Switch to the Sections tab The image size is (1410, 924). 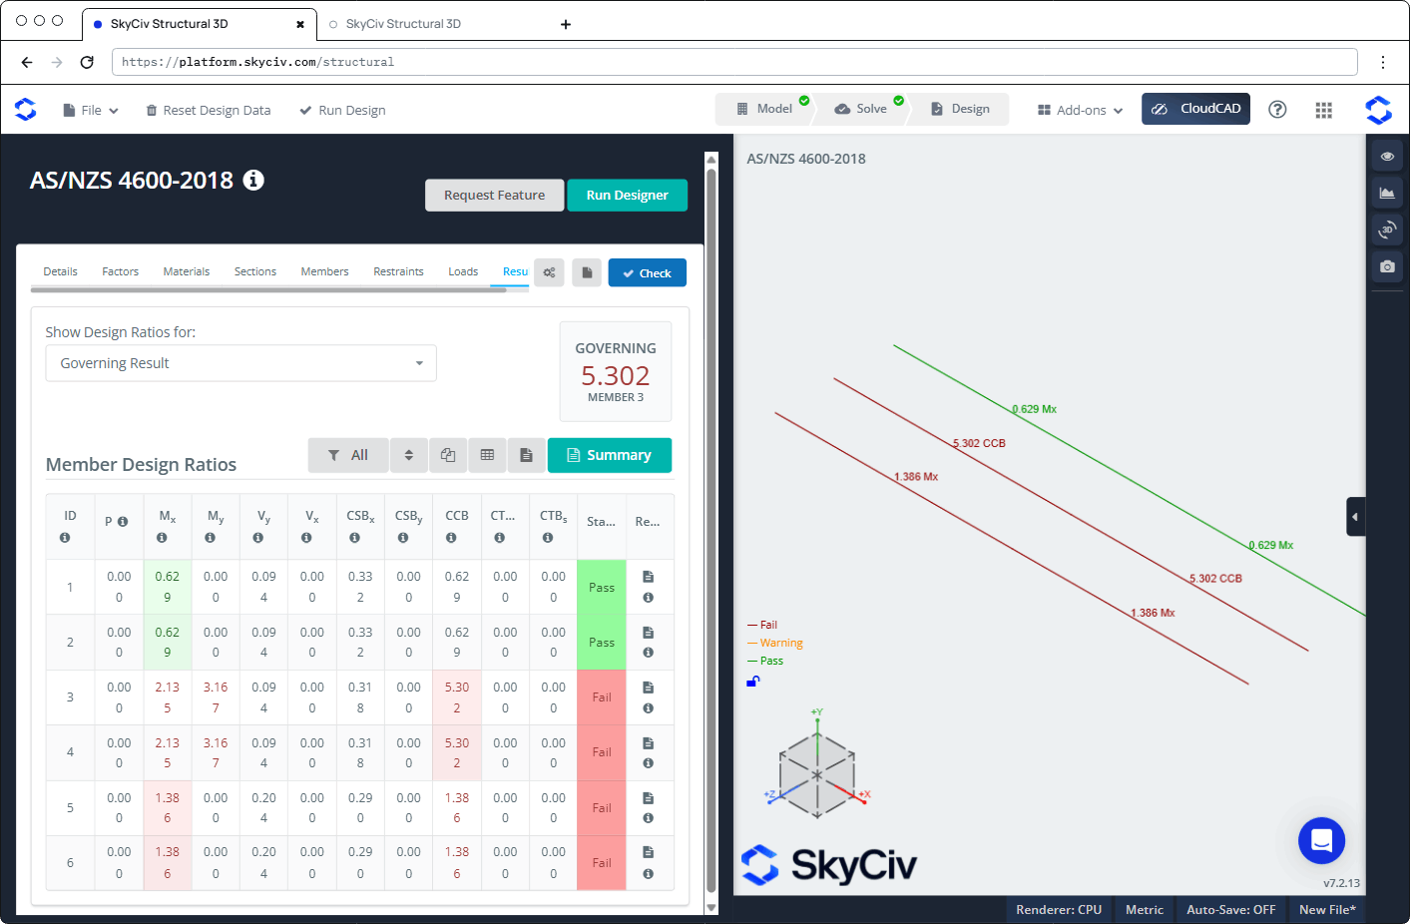click(x=255, y=271)
